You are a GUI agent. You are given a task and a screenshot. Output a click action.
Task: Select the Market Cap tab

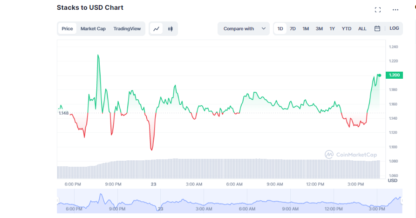[93, 28]
